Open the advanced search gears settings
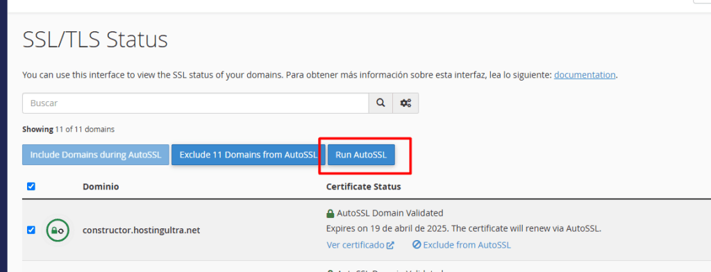The image size is (711, 272). 405,103
